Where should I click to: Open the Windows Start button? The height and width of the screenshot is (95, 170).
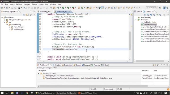2,93
